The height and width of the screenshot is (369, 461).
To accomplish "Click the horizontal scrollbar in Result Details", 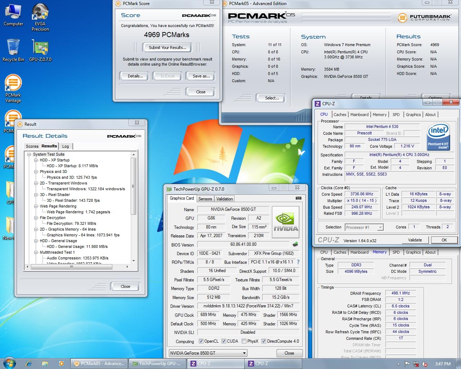I will click(x=72, y=267).
